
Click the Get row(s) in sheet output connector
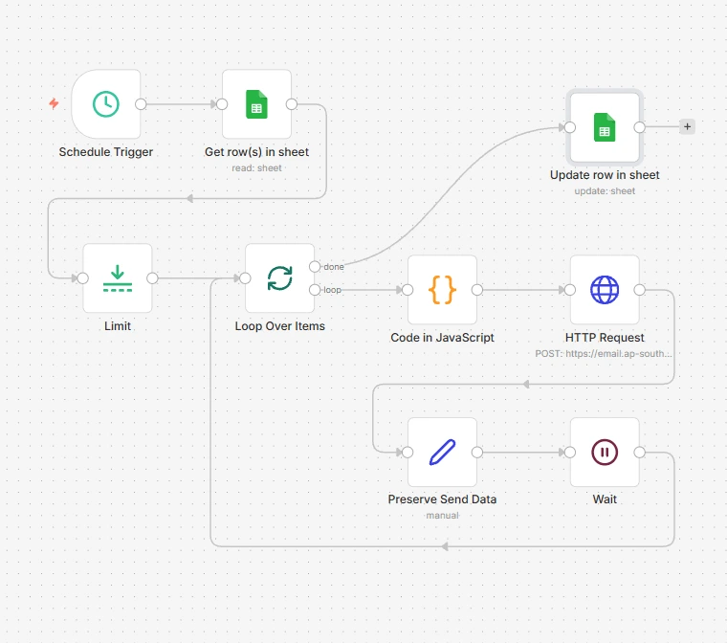292,104
